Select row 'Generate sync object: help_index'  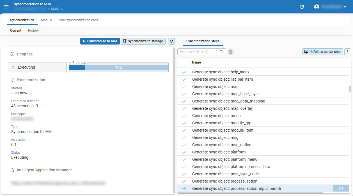263,72
